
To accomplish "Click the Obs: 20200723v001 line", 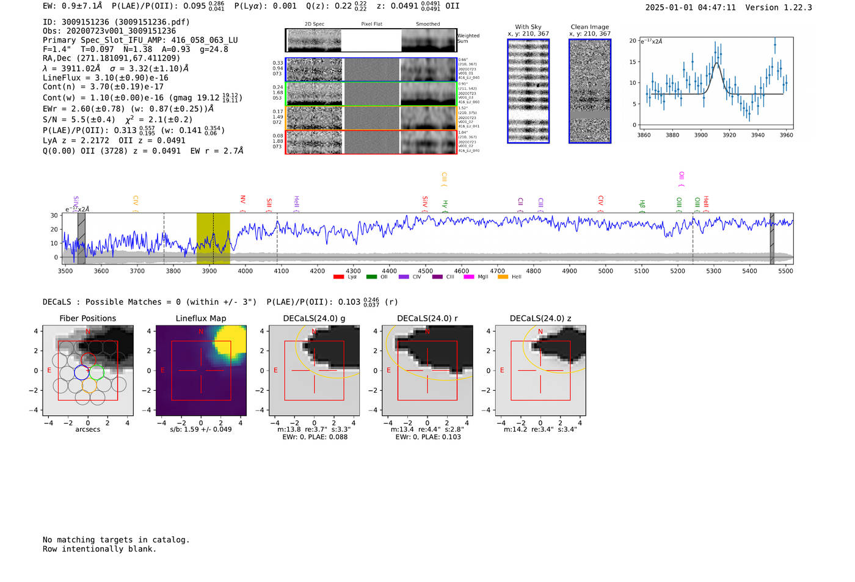I will point(109,31).
